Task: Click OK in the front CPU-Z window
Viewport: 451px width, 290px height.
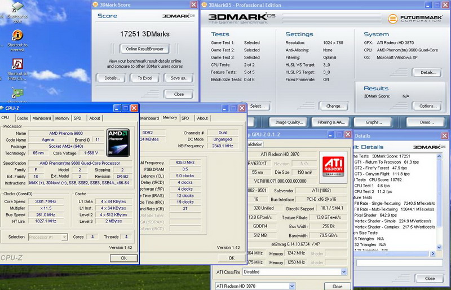Action: tap(123, 258)
